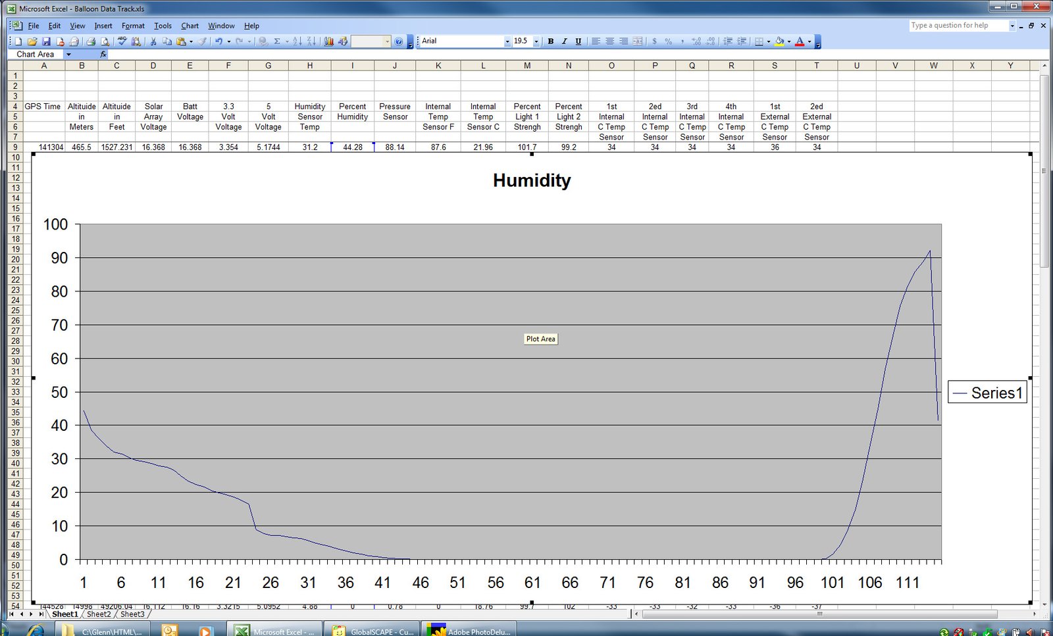Viewport: 1053px width, 636px height.
Task: Open the Format menu
Action: click(133, 26)
